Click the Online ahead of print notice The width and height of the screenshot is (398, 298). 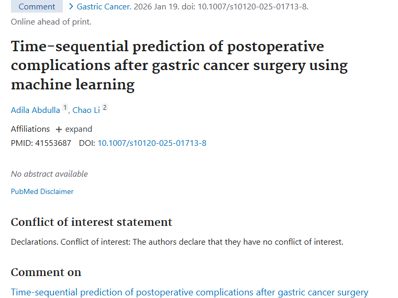[x=51, y=21]
